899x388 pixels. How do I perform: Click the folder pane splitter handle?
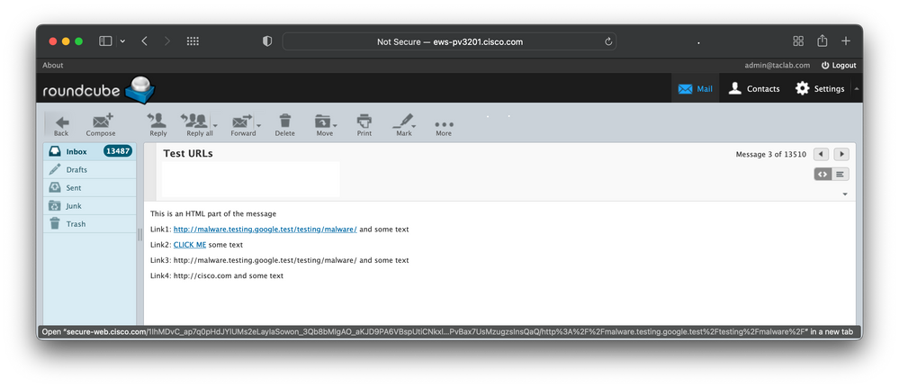click(x=139, y=234)
